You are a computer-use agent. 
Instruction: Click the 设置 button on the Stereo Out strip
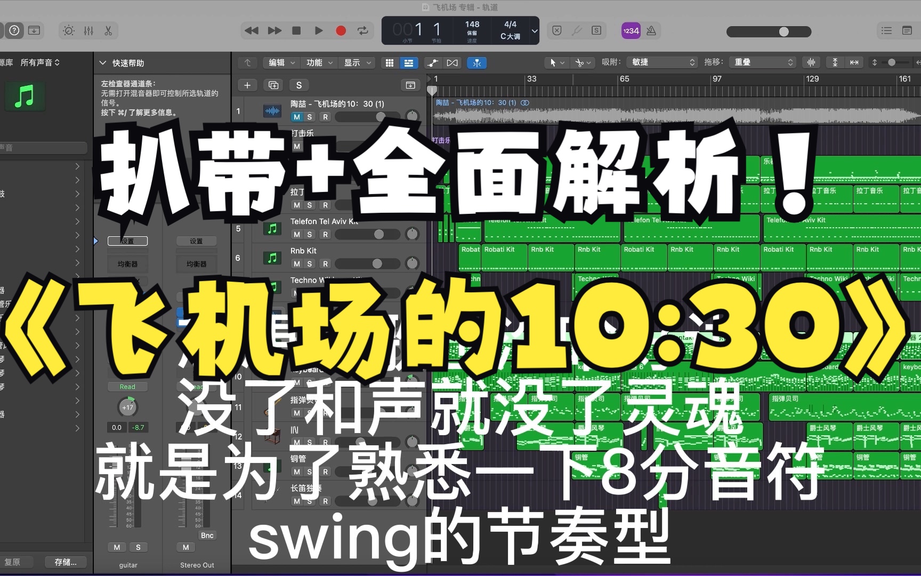click(196, 241)
